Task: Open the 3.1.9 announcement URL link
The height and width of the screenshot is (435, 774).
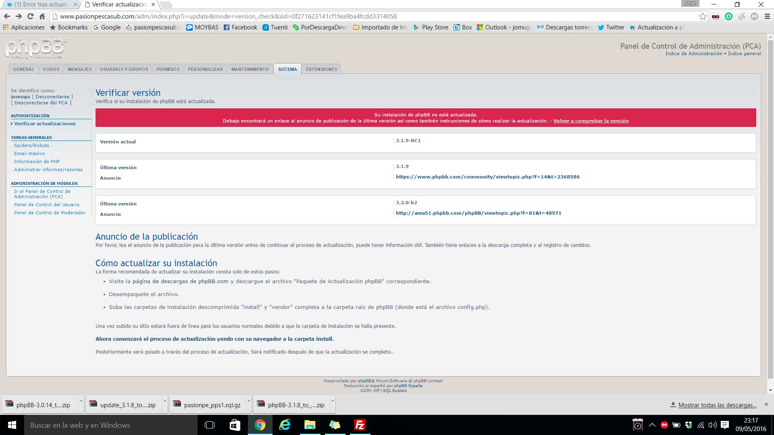Action: click(x=487, y=177)
